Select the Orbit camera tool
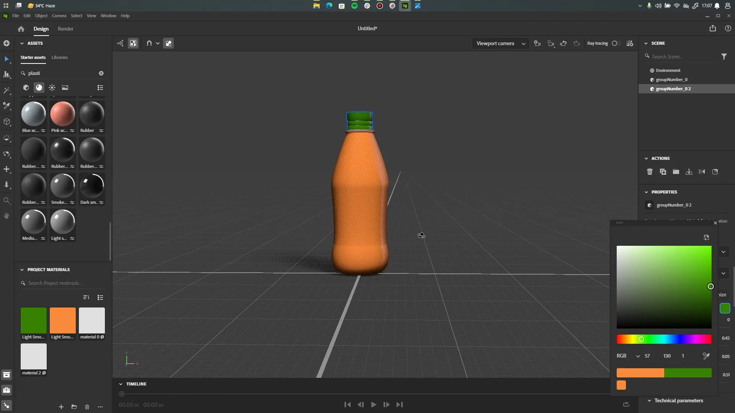Screen dimensions: 735x413 tap(7, 154)
